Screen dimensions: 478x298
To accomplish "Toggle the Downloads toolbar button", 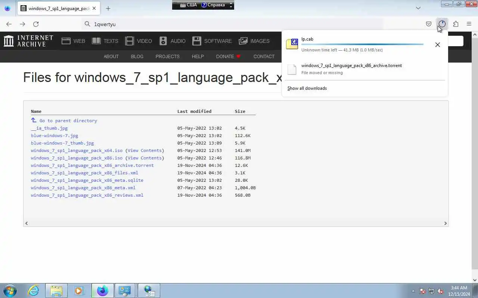I will pyautogui.click(x=442, y=24).
